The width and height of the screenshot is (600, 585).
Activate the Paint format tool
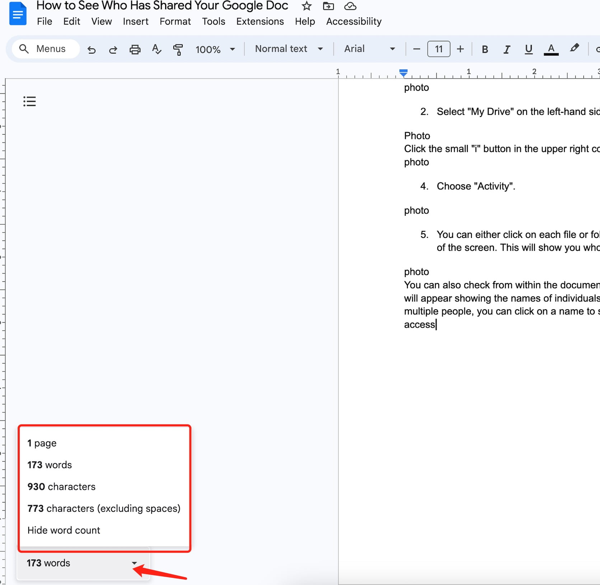click(x=178, y=49)
